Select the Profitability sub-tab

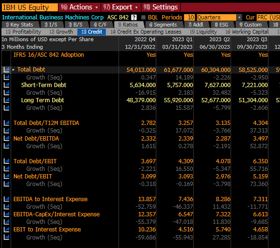(x=23, y=32)
